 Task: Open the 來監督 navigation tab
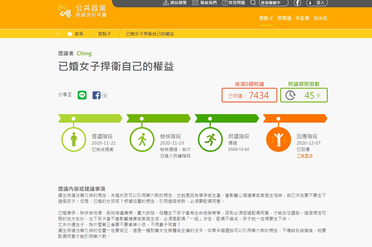pyautogui.click(x=302, y=18)
